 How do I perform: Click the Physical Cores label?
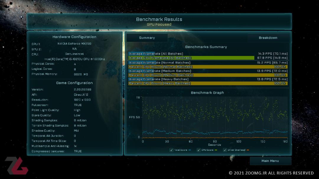[43, 64]
